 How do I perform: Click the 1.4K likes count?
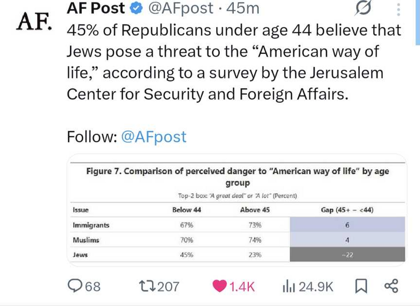pyautogui.click(x=242, y=287)
